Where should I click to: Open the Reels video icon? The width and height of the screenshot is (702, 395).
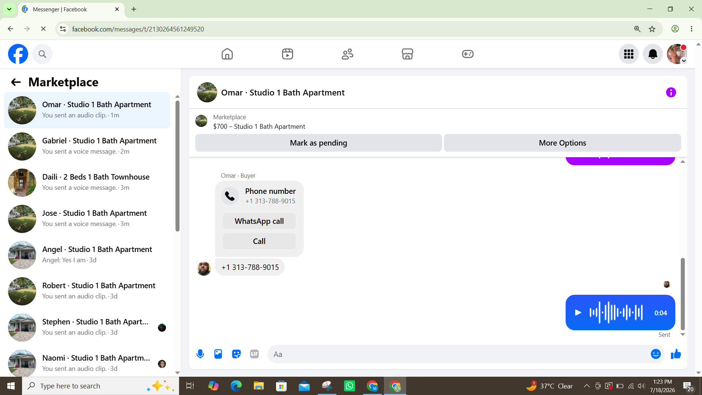click(287, 54)
